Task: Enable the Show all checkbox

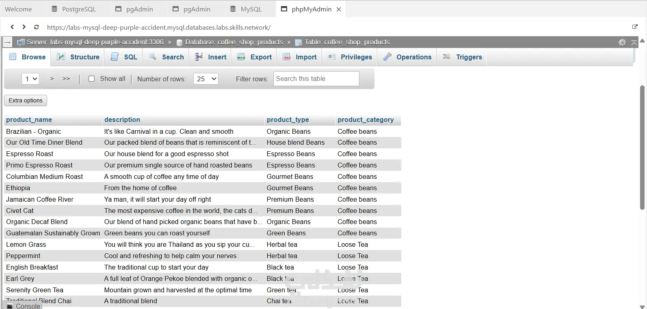Action: 92,79
